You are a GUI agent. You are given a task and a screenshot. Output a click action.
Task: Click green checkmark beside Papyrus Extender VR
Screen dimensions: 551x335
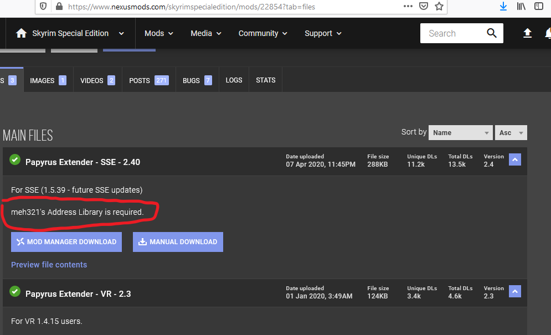[15, 291]
